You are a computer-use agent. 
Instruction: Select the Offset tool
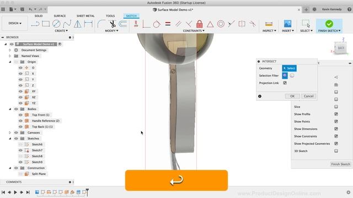122,24
